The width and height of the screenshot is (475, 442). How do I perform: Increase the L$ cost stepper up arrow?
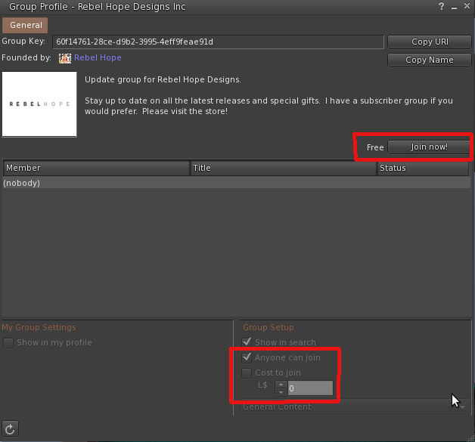(x=281, y=385)
